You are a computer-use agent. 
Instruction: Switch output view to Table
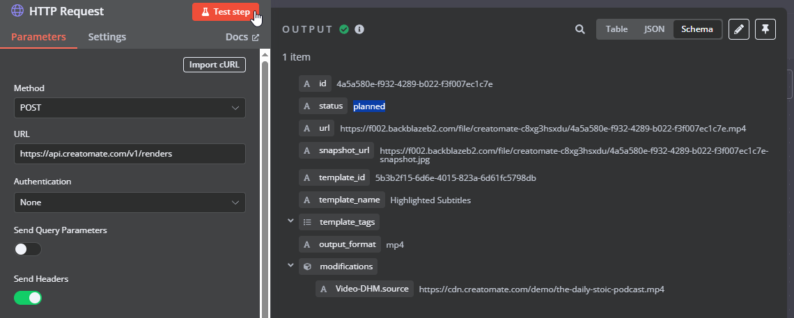click(616, 29)
